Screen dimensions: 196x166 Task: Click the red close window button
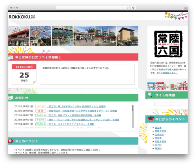tap(11, 8)
